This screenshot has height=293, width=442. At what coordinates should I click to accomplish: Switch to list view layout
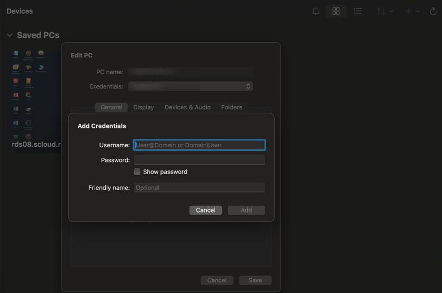(x=358, y=11)
